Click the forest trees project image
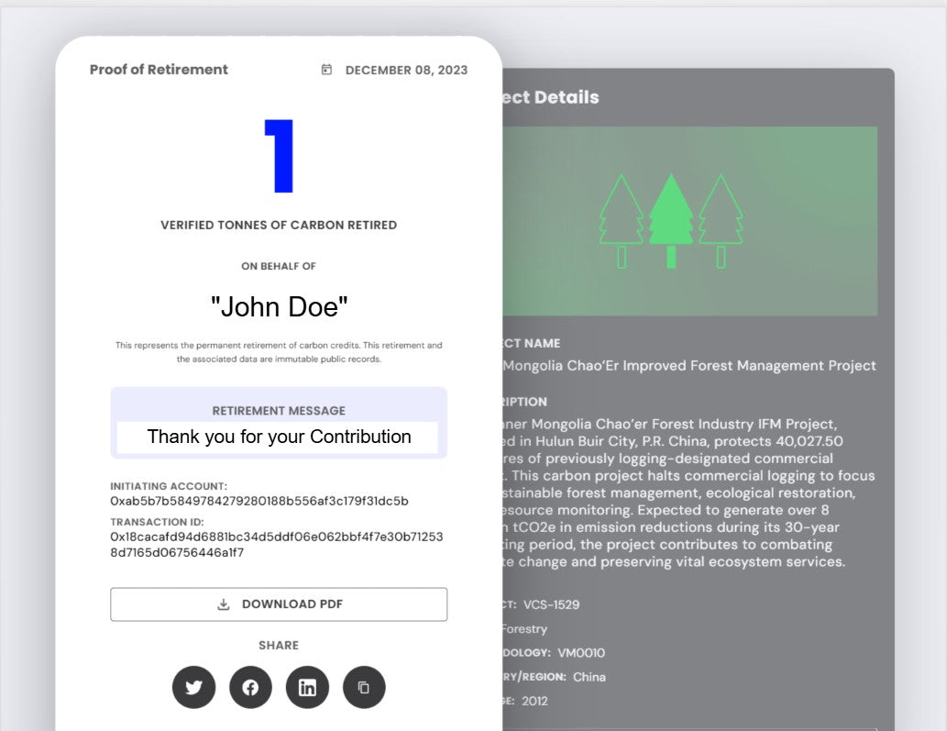The width and height of the screenshot is (947, 731). [x=689, y=221]
